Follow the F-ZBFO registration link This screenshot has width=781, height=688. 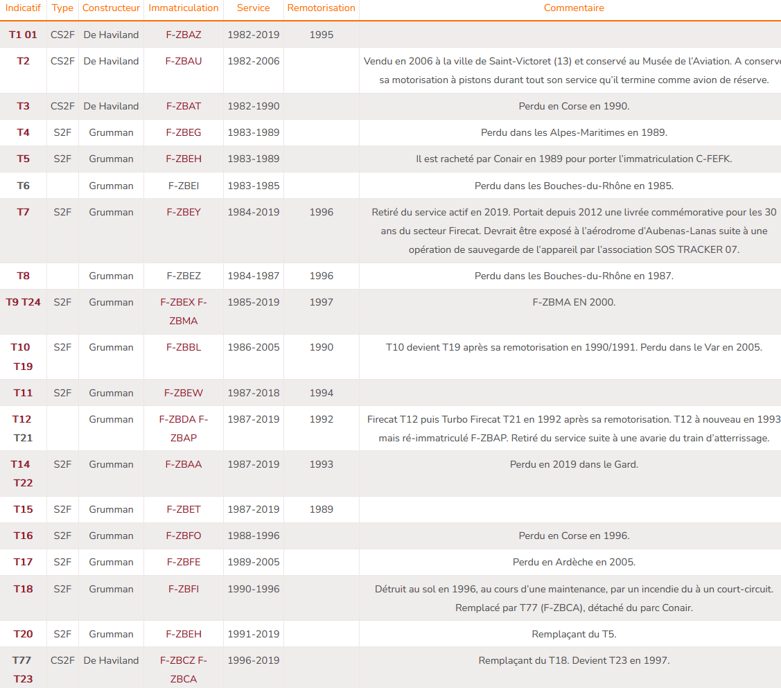[x=183, y=536]
